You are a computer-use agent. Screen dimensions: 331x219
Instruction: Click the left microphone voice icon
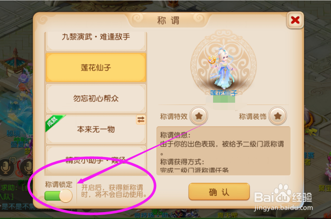(x=7, y=167)
